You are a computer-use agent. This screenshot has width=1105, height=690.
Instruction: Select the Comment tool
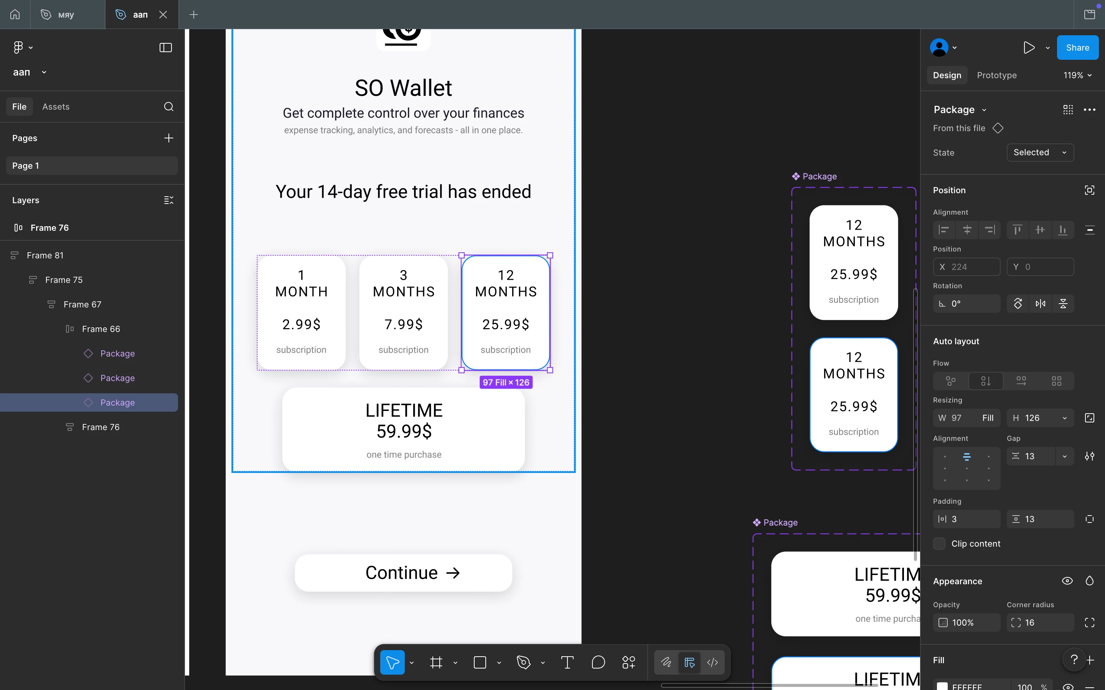tap(598, 662)
